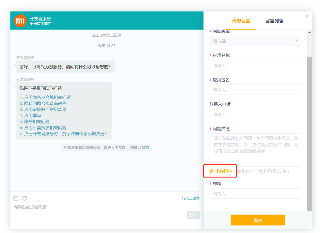Focus the 应用包名 input field
Screen dimensions: 332x233
tap(255, 90)
